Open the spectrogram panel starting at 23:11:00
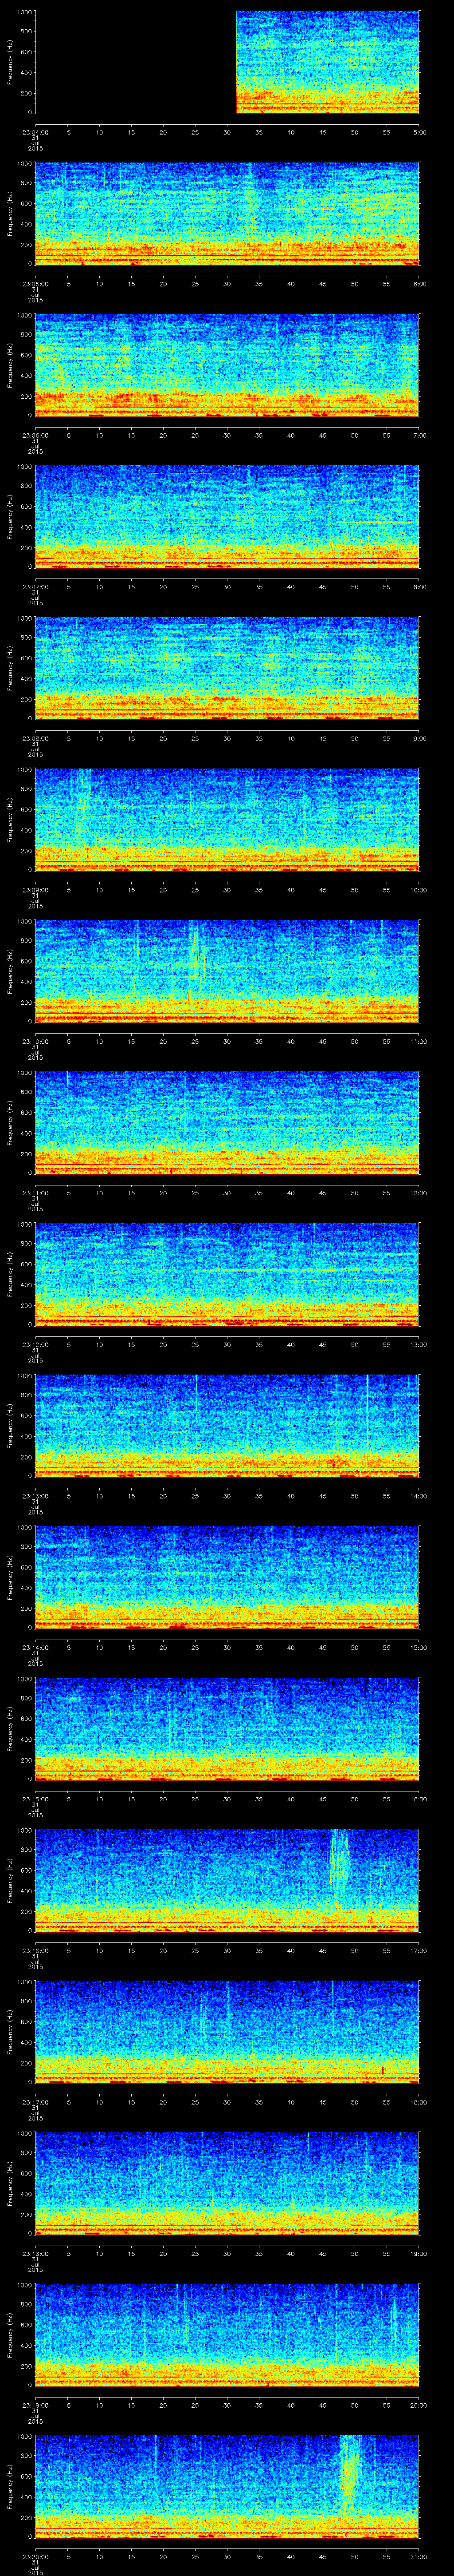This screenshot has width=454, height=2576. click(227, 1123)
